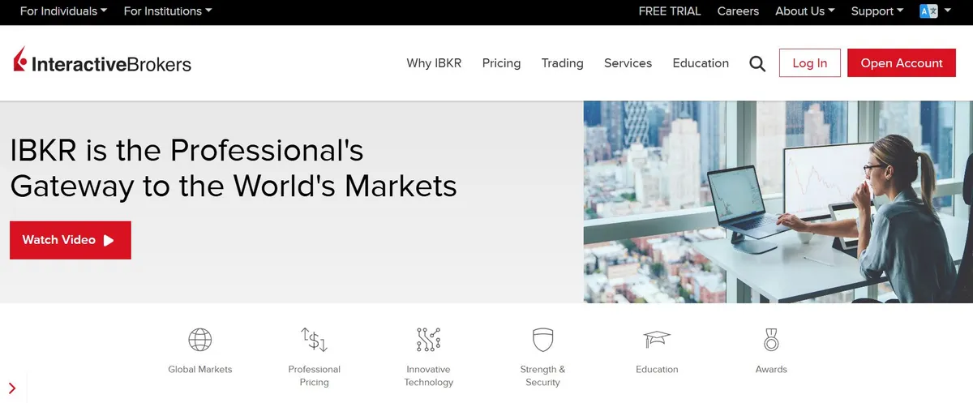Open the site search magnifier icon
The image size is (973, 403).
click(757, 63)
